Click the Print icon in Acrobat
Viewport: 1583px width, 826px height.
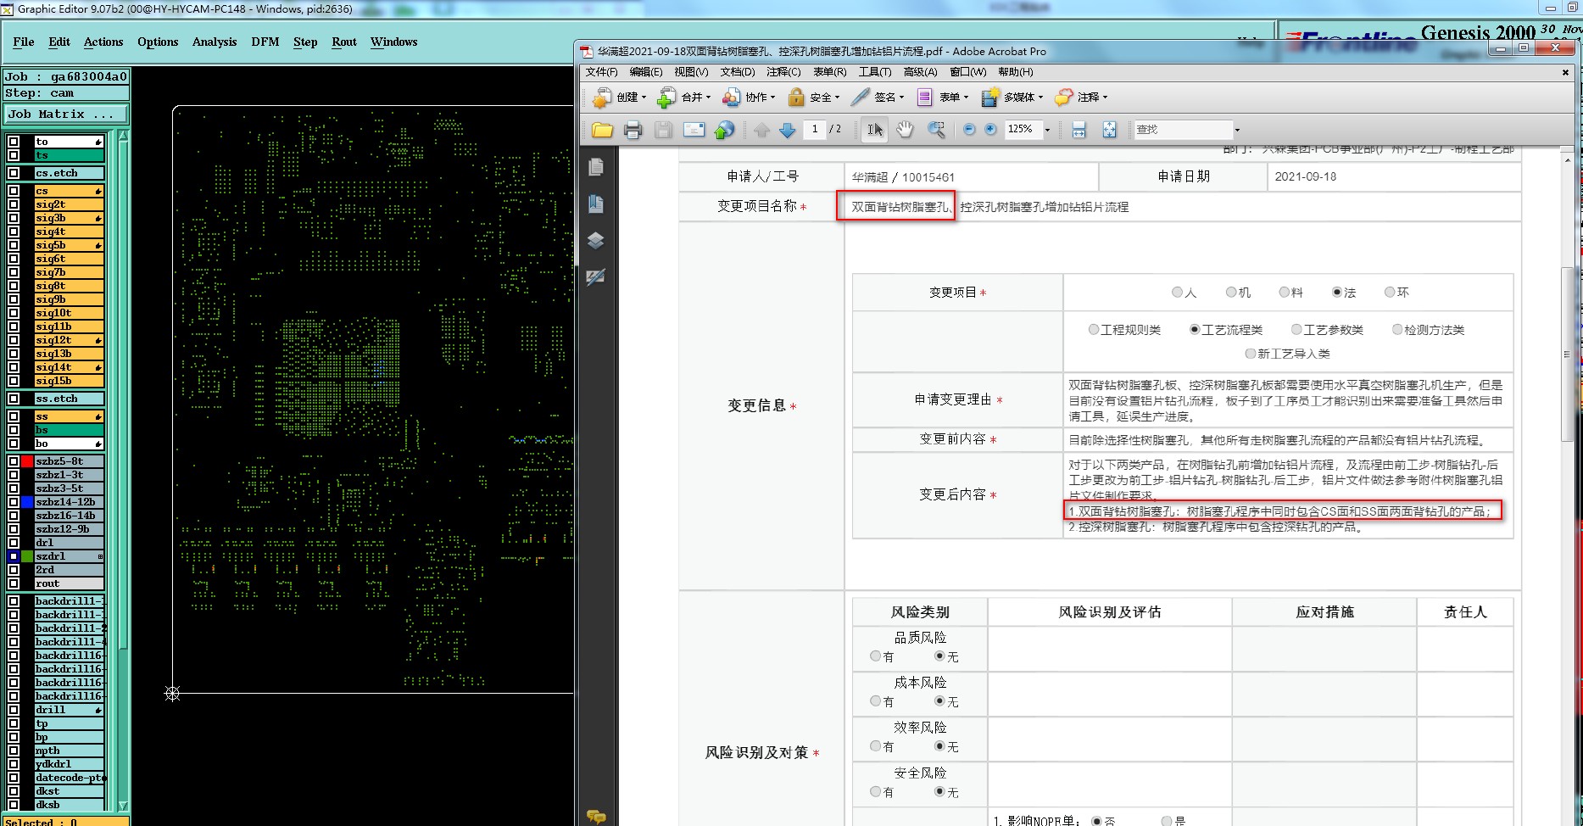[x=633, y=130]
